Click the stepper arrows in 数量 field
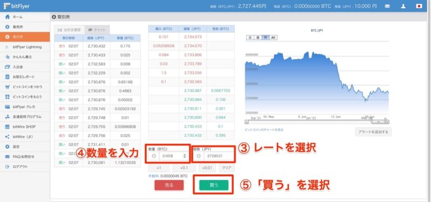The width and height of the screenshot is (431, 202). click(x=184, y=156)
